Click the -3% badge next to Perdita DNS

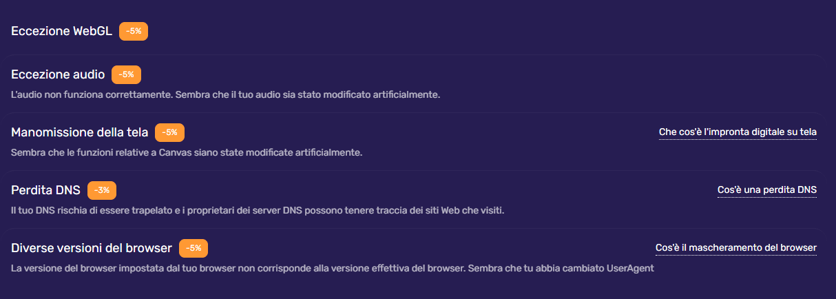[102, 189]
